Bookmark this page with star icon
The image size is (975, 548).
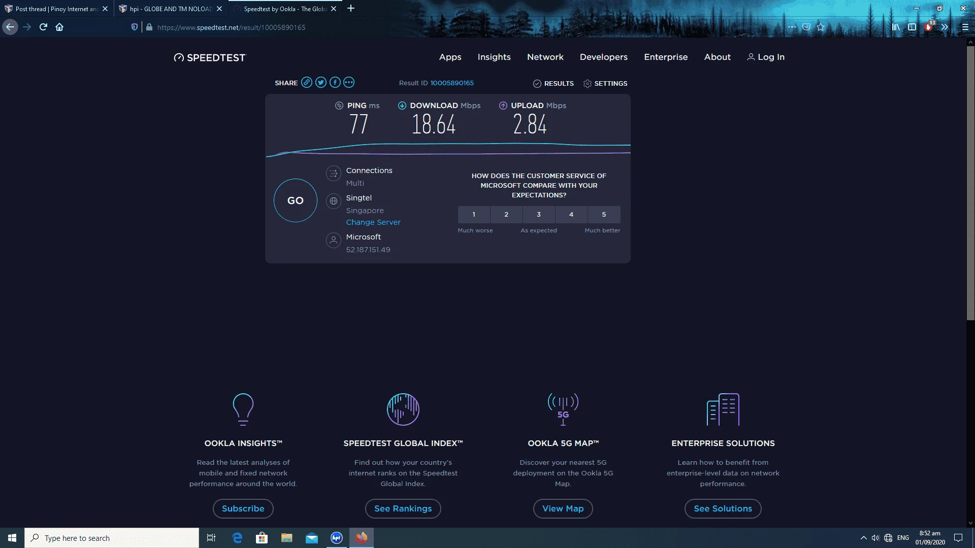tap(821, 27)
